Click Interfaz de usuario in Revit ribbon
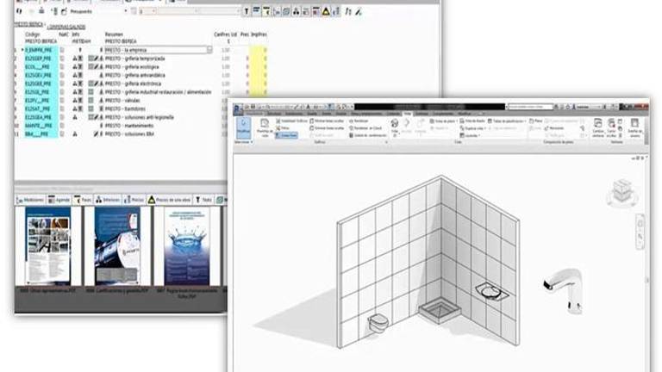 click(x=635, y=127)
